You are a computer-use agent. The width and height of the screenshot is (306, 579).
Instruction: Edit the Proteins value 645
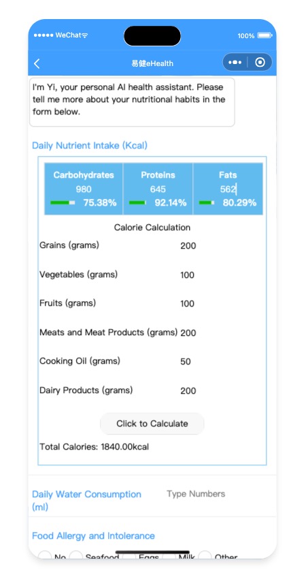coord(158,189)
